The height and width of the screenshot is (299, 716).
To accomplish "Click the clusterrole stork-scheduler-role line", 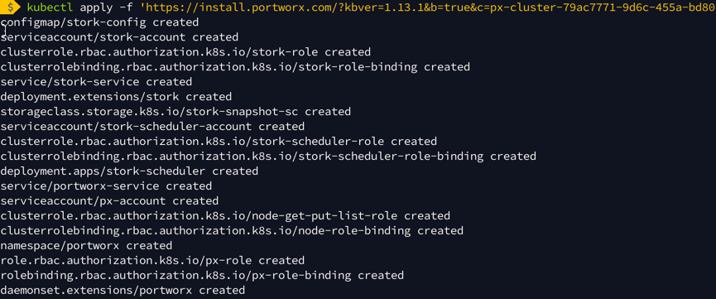I will (219, 142).
